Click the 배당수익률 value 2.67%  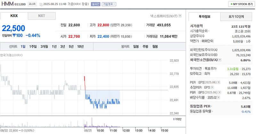coord(246,98)
